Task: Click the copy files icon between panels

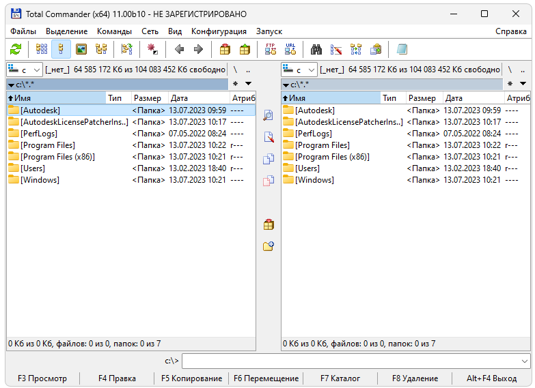Action: [x=269, y=159]
